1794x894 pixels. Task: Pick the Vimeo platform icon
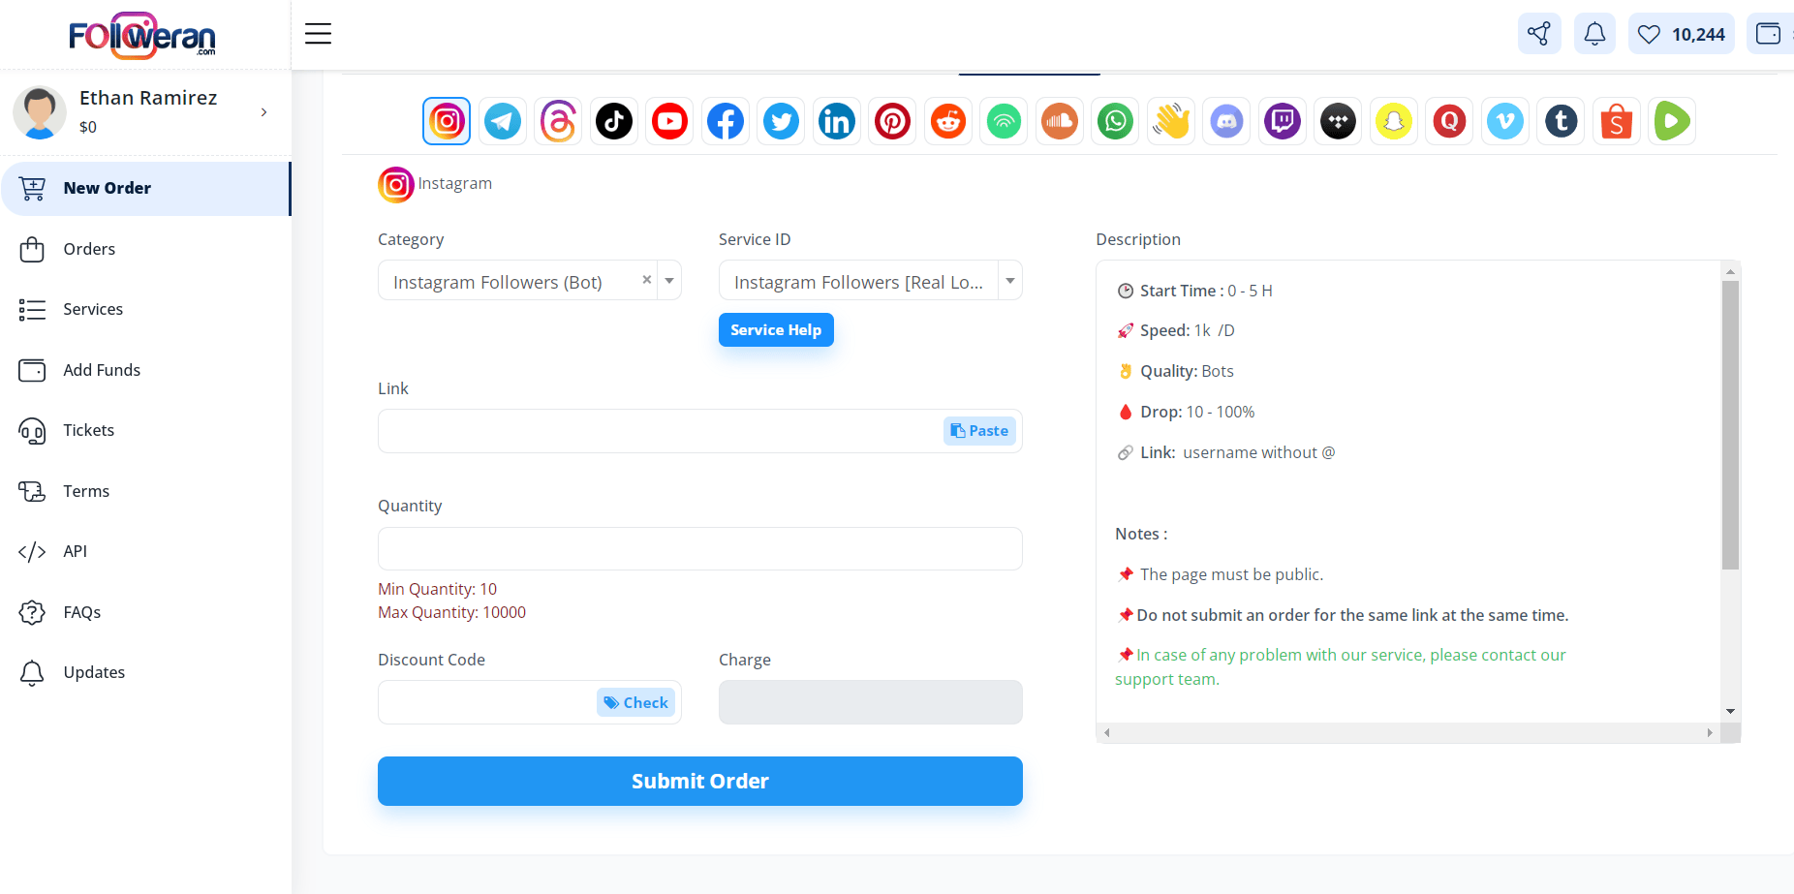1505,121
